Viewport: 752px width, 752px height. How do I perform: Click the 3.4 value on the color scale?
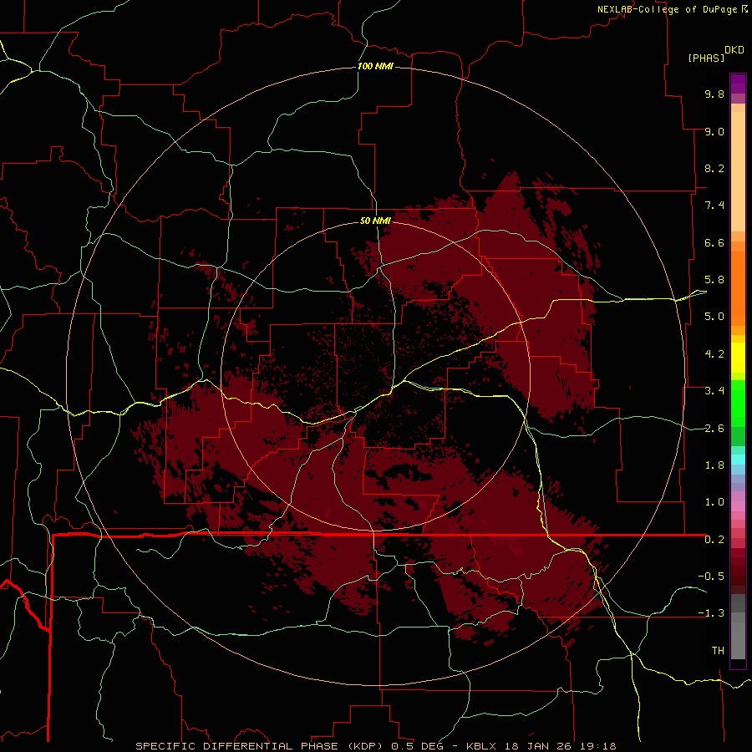click(x=714, y=391)
